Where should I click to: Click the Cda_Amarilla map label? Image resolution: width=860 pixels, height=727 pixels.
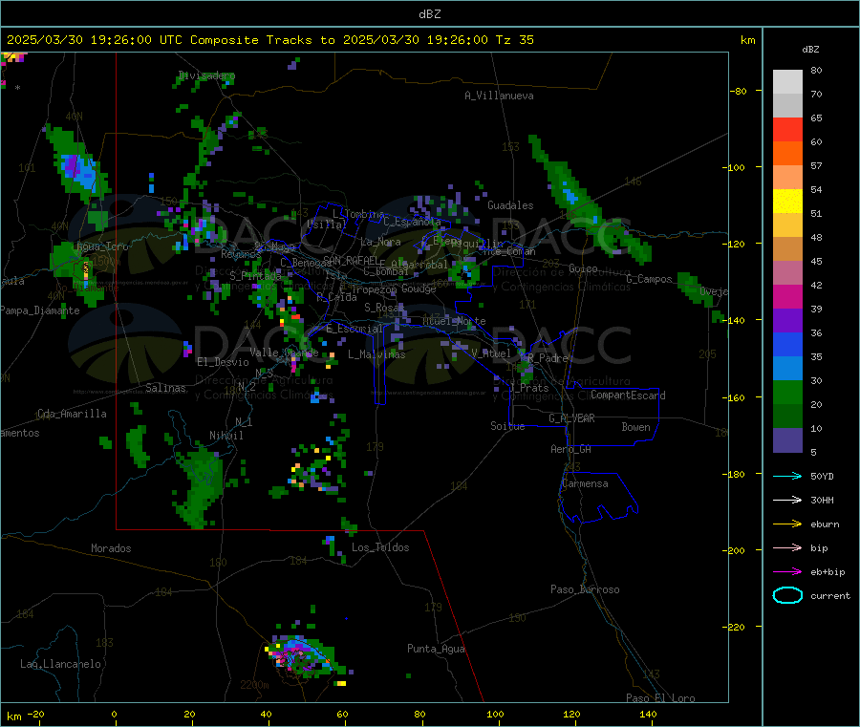pos(72,414)
